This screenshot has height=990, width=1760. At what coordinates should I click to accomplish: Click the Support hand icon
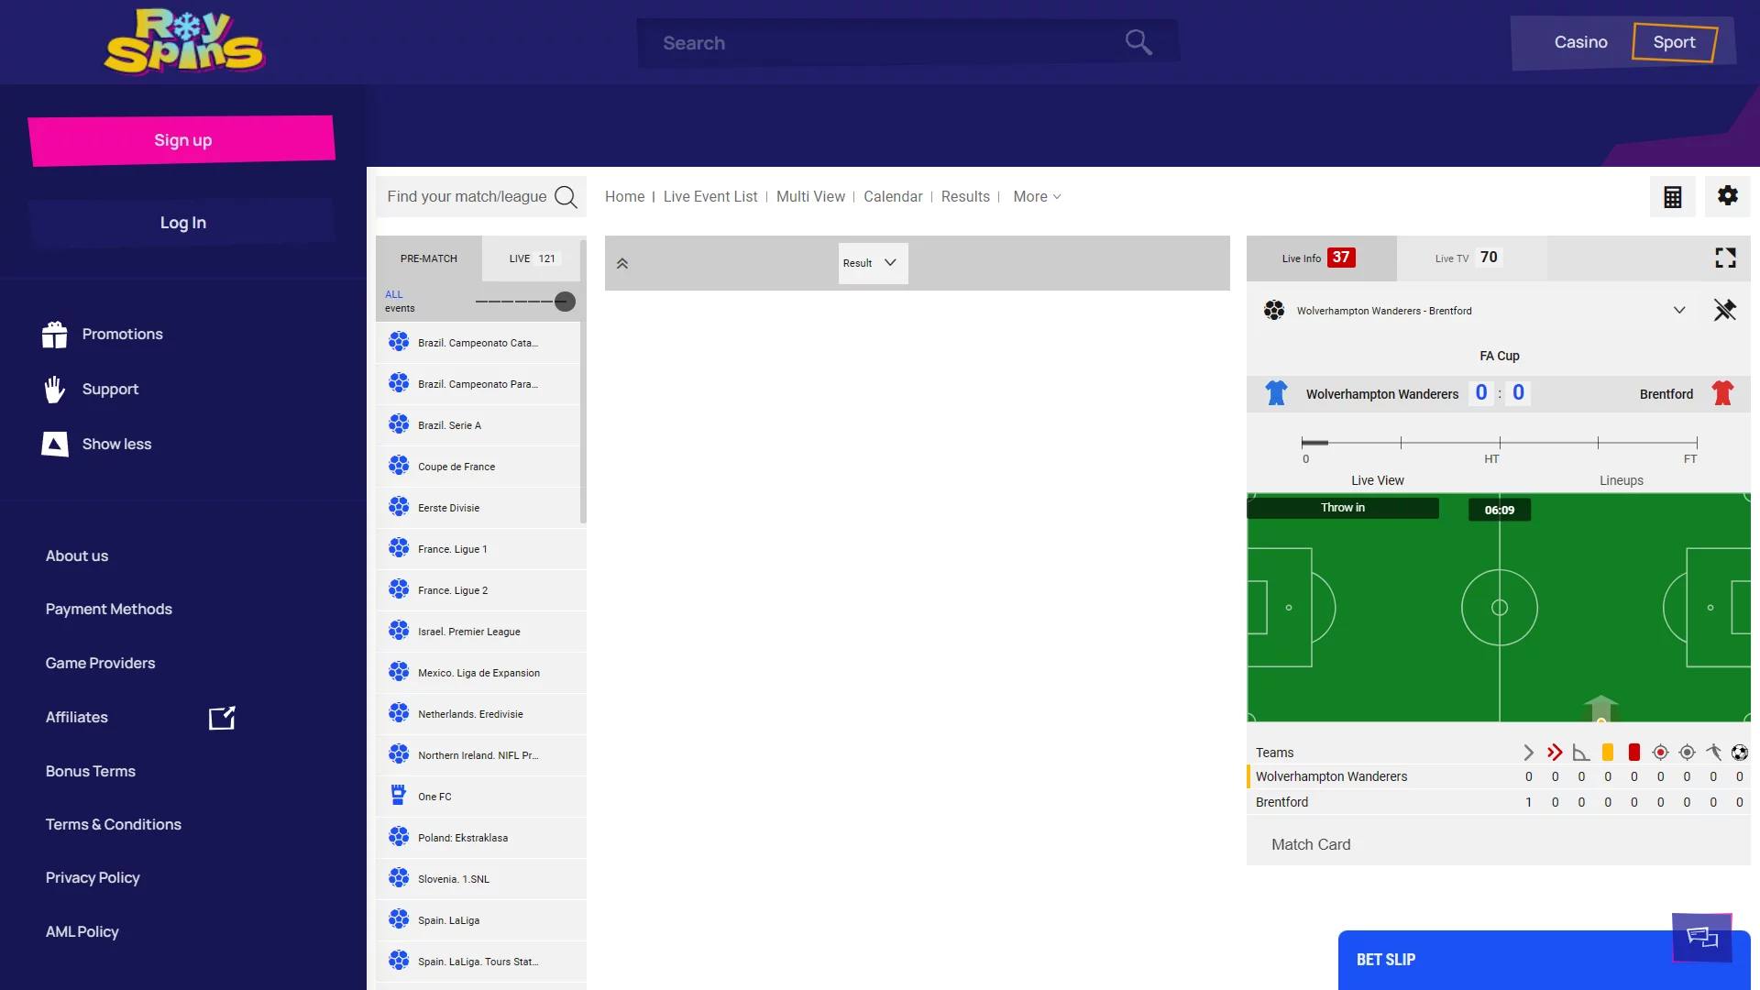pyautogui.click(x=55, y=390)
